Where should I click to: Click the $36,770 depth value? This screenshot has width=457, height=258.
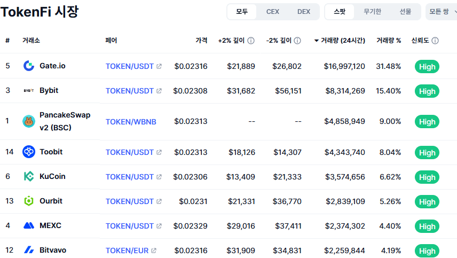click(x=287, y=201)
